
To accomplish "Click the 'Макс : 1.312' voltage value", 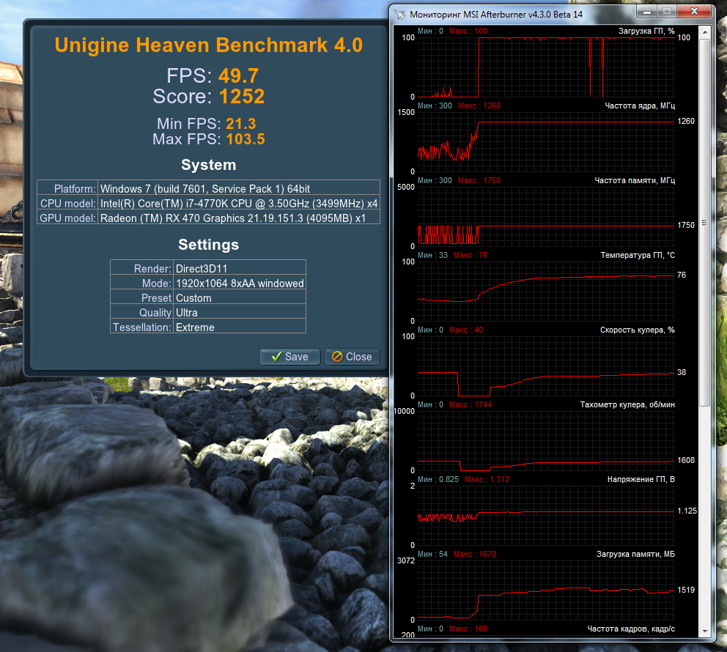I will [487, 479].
